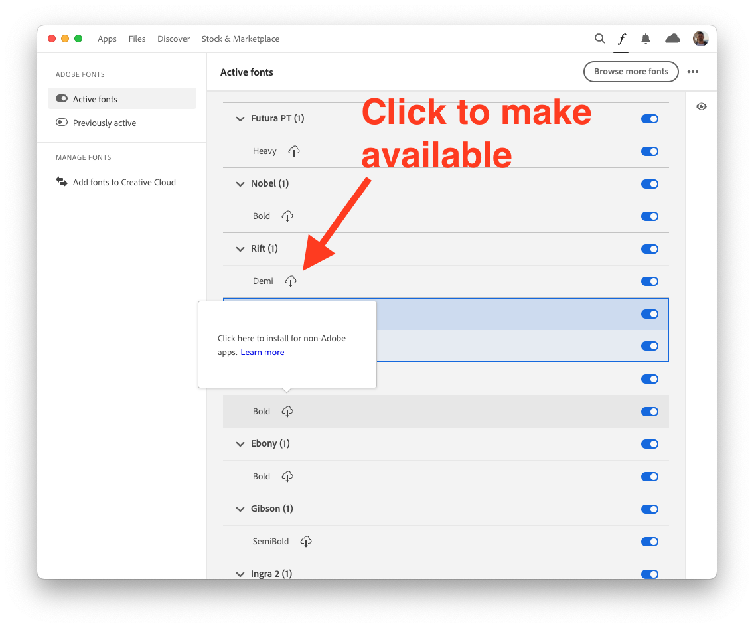Disable the Nobel Bold font toggle

[x=649, y=216]
